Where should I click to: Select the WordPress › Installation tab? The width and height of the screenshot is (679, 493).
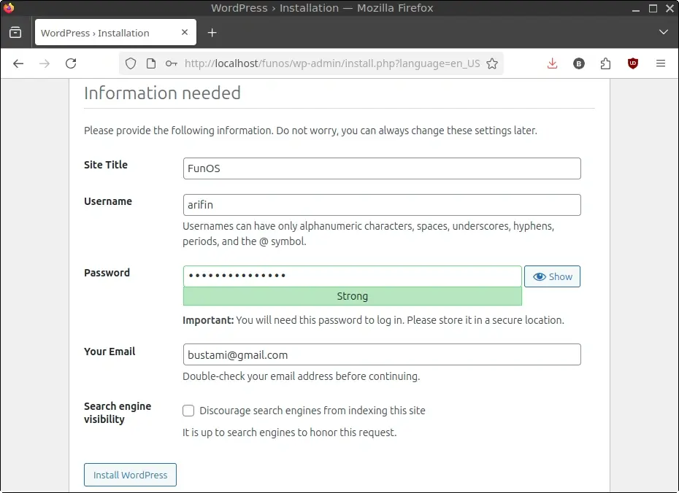pos(115,32)
